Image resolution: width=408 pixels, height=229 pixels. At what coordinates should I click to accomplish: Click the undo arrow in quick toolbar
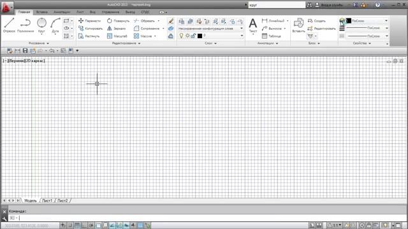[52, 51]
